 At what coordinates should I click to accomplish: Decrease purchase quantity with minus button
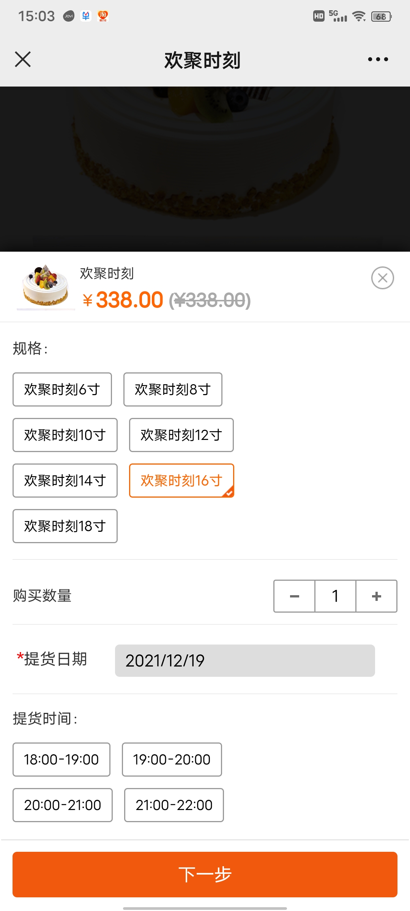tap(294, 596)
